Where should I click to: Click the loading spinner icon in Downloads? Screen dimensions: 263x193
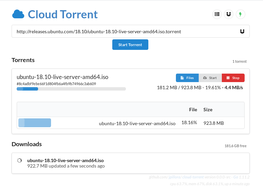click(19, 160)
